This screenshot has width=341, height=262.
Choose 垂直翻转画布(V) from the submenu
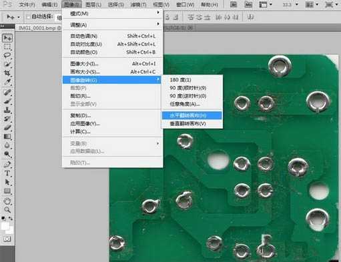click(x=192, y=123)
